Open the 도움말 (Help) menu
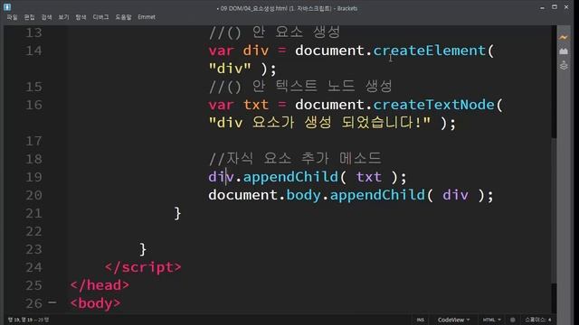Viewport: 579px width, 325px height. 123,17
